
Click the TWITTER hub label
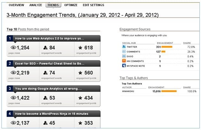click(132, 47)
